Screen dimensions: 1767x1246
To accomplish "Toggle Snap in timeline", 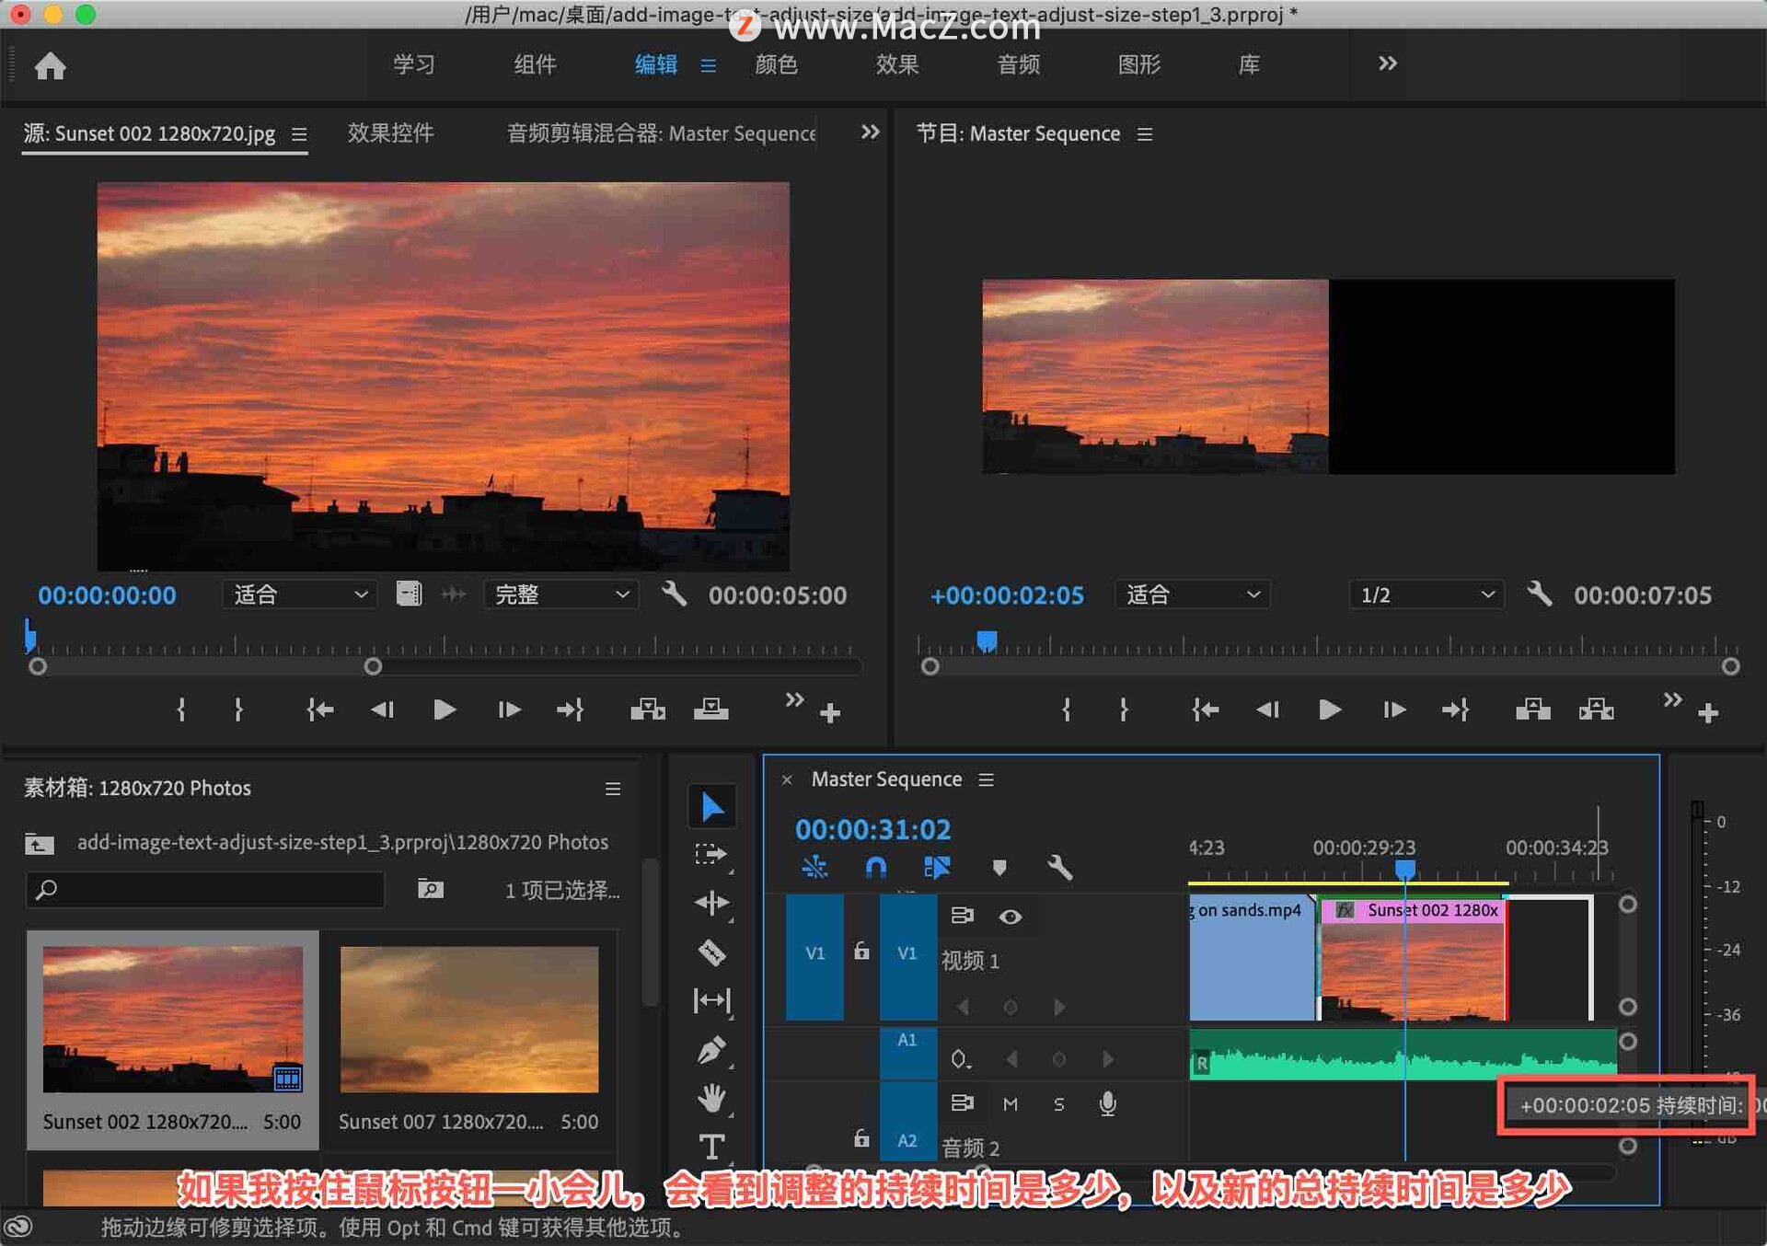I will coord(876,867).
